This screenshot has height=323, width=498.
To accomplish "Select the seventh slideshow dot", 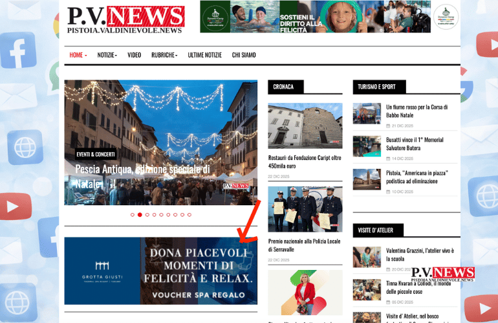I will pyautogui.click(x=175, y=215).
